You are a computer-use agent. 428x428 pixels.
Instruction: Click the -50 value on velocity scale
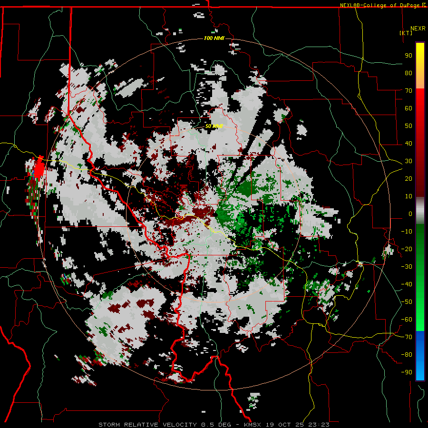coord(407,302)
